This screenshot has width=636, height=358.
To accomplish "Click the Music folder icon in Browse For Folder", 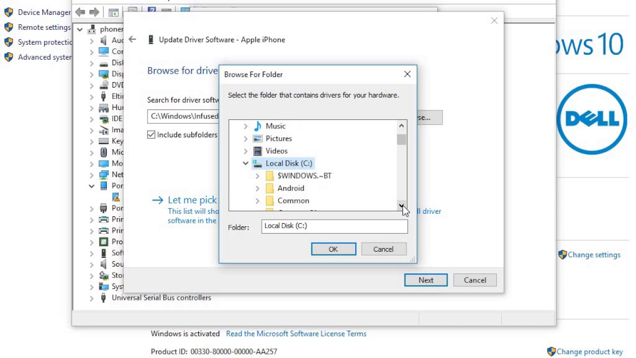I will [257, 126].
